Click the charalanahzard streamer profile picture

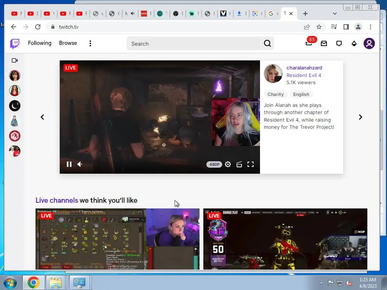pyautogui.click(x=273, y=74)
